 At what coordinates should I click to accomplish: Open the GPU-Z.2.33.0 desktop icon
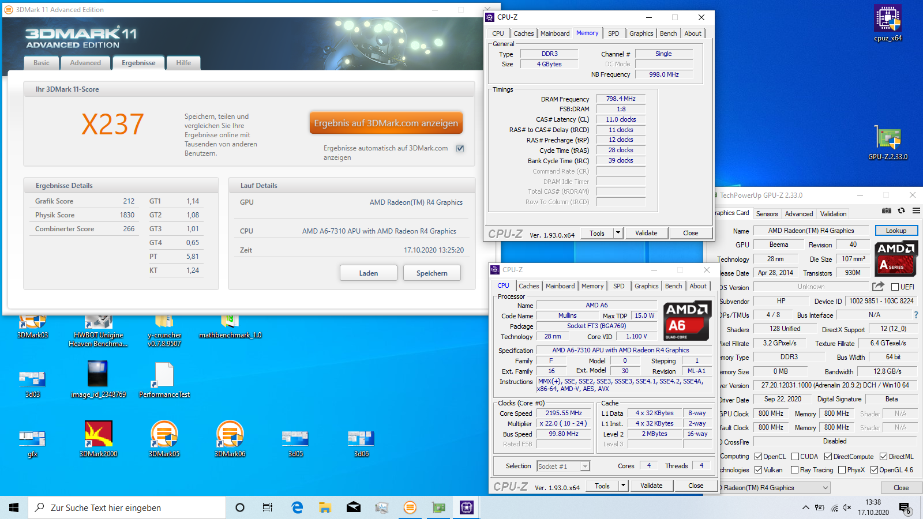pyautogui.click(x=888, y=142)
